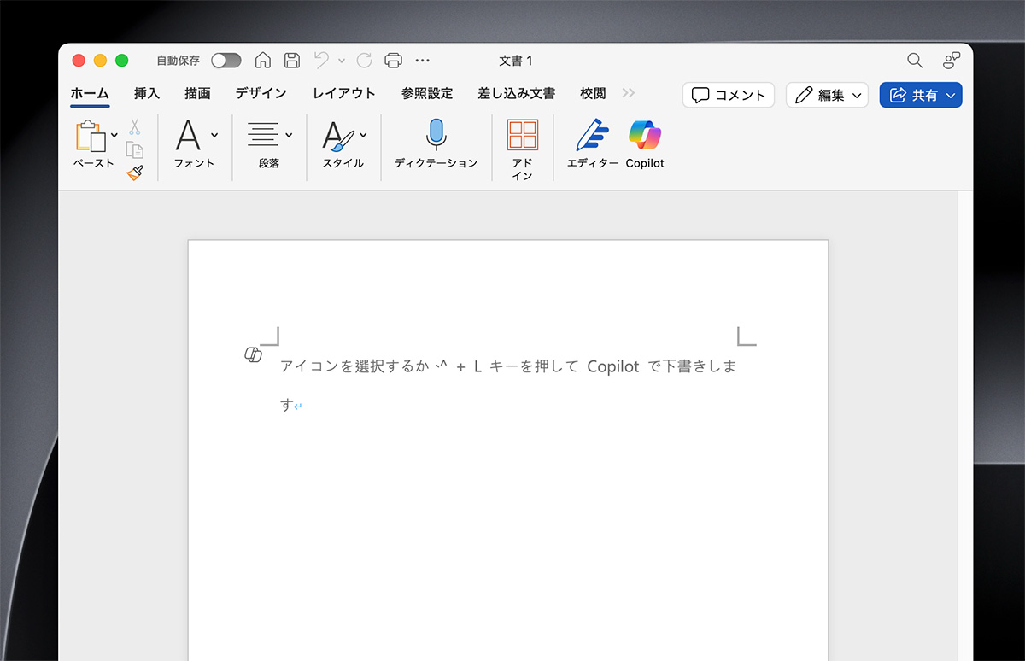This screenshot has height=661, width=1025.
Task: Select the 校閲 tab
Action: 593,94
